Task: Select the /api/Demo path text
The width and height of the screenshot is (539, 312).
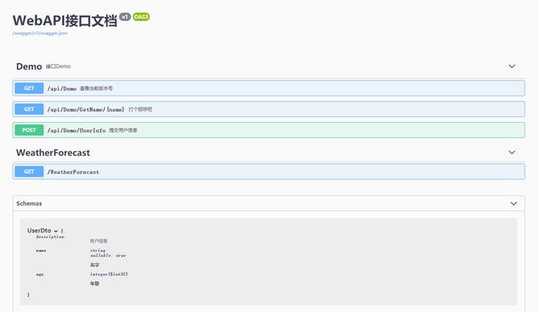Action: [x=61, y=88]
